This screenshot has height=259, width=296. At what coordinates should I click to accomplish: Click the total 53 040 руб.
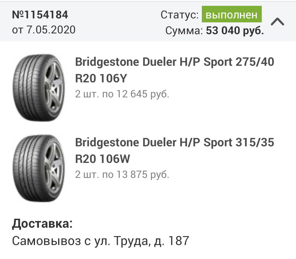pos(235,31)
